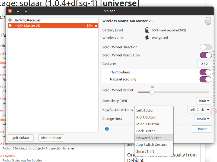217x162 pixels.
Task: Click the Battery Level battery icon
Action: point(147,30)
